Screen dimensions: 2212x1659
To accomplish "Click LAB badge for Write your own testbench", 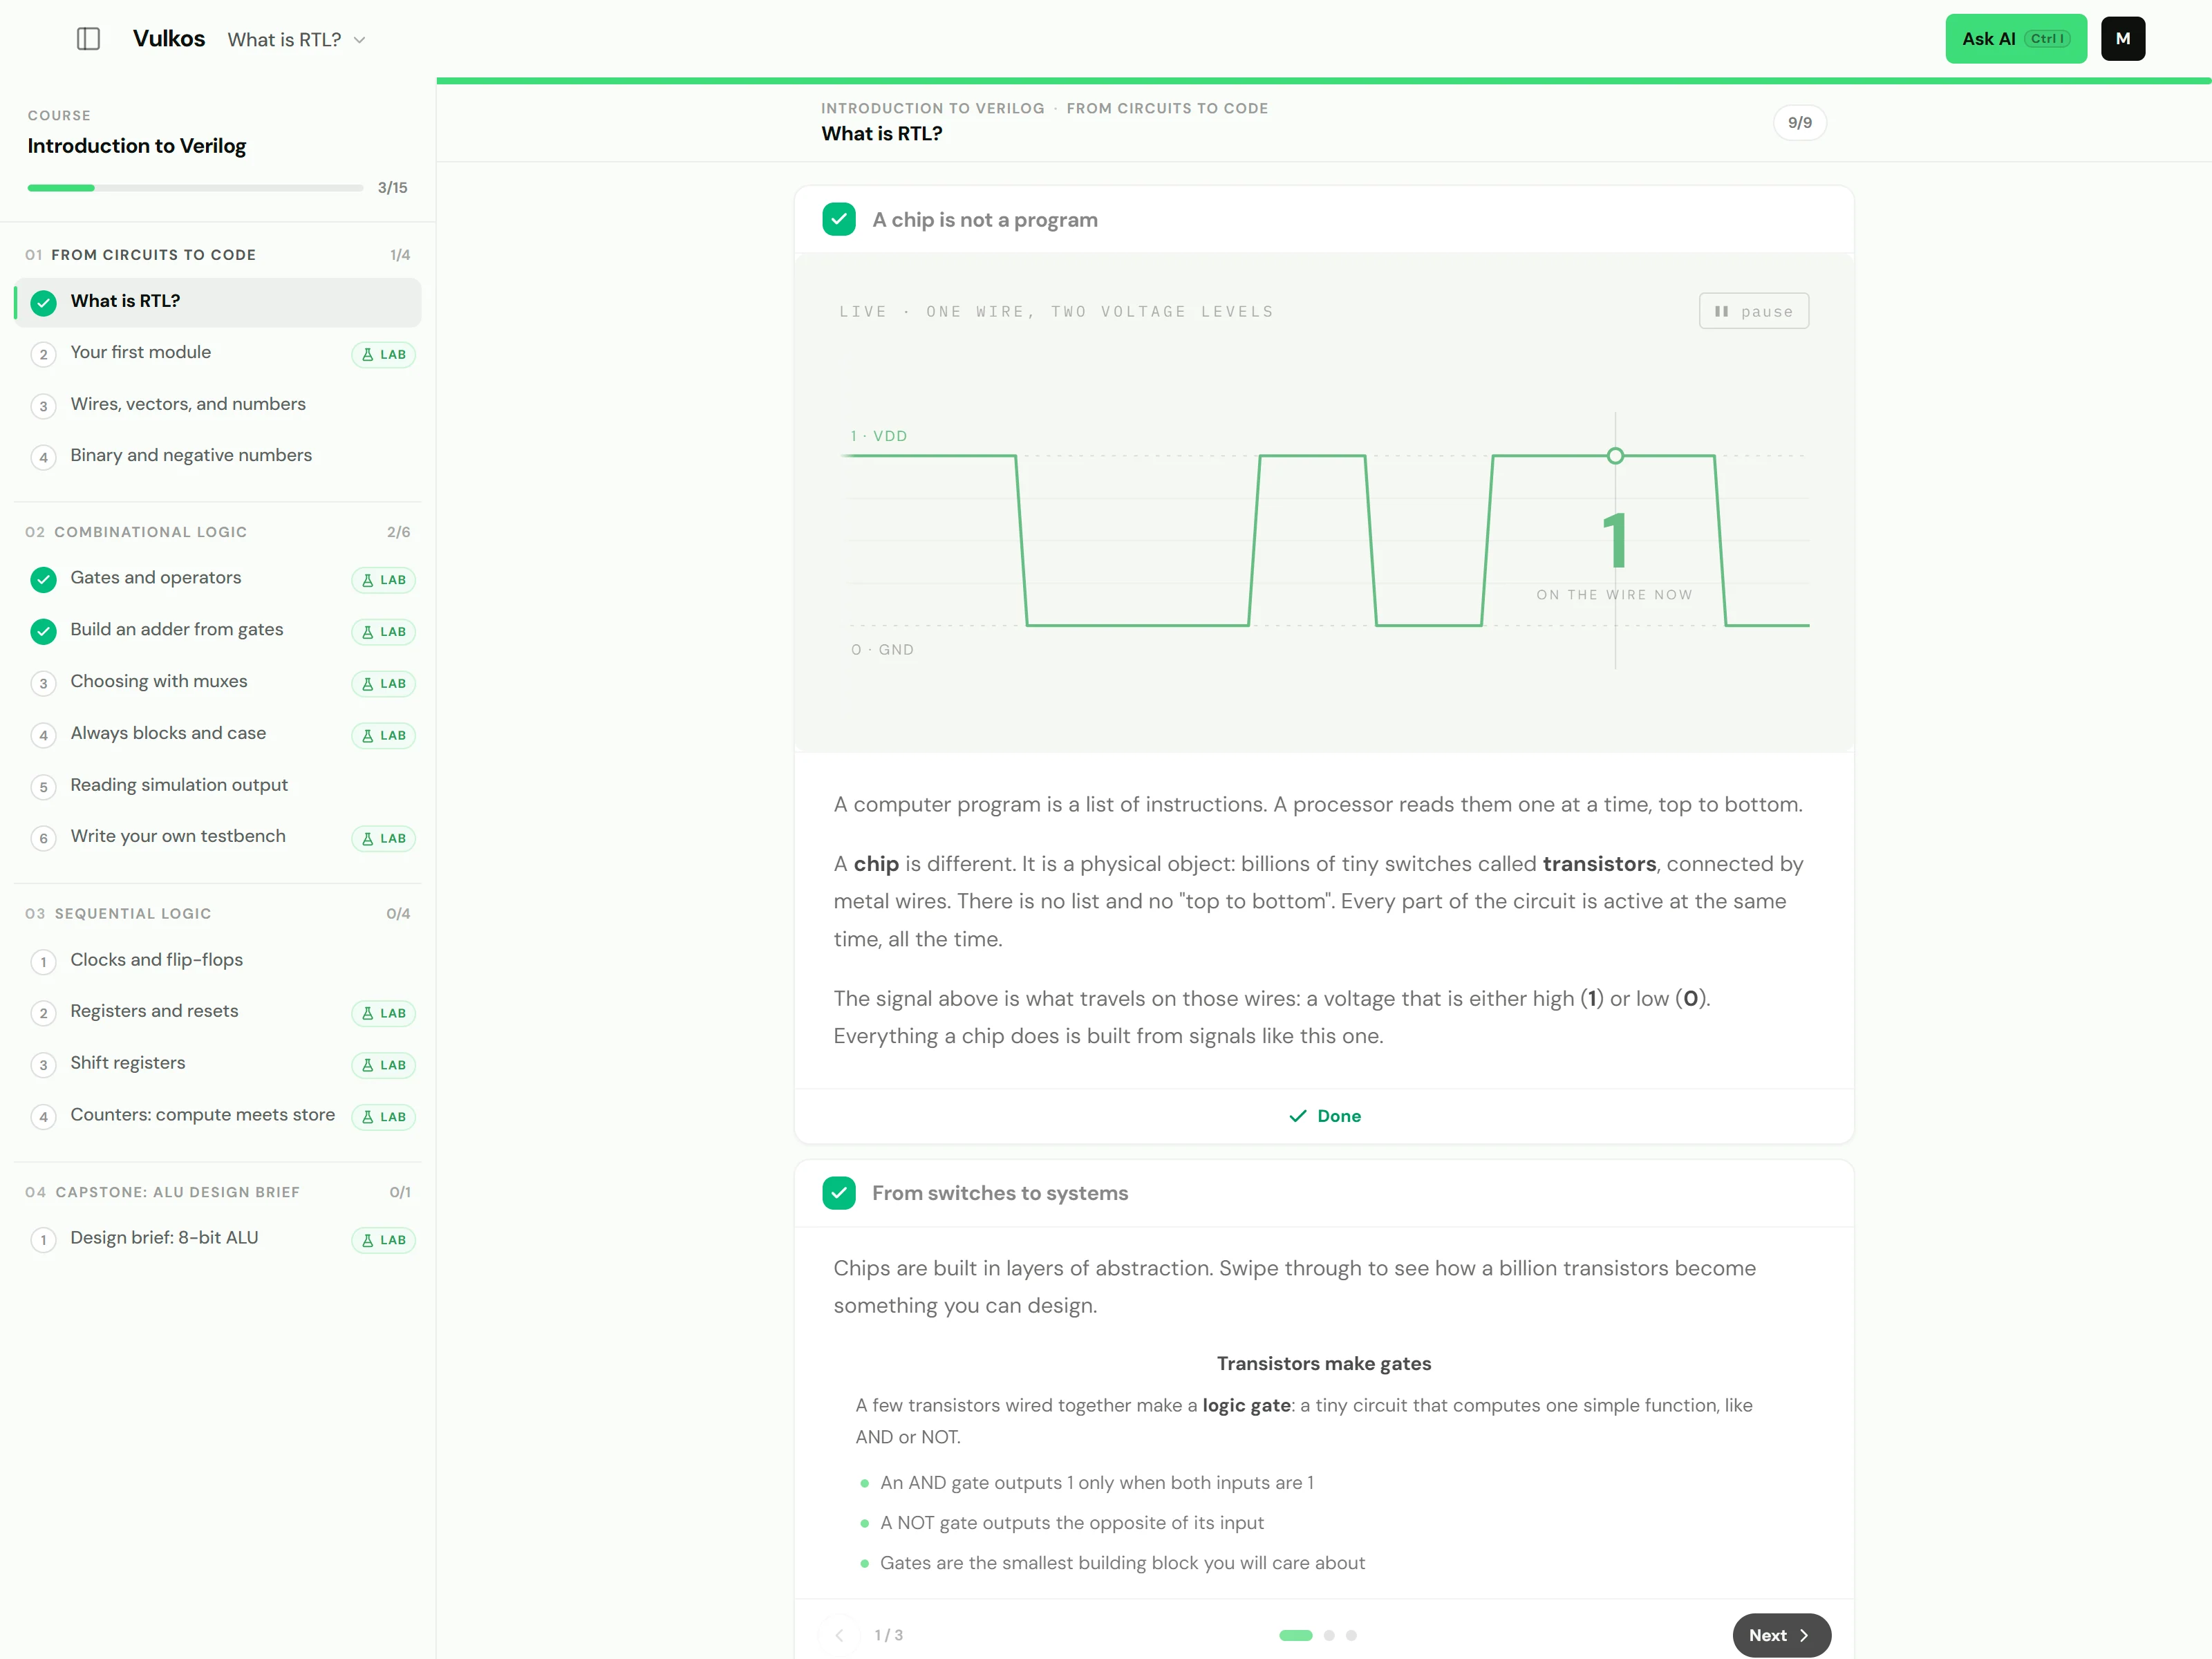I will 383,839.
